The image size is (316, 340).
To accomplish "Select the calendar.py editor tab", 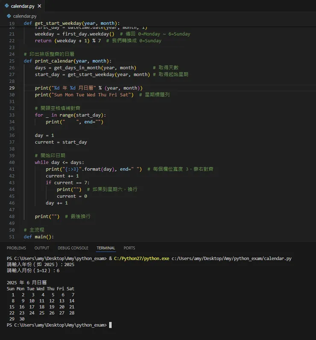I will pos(23,6).
